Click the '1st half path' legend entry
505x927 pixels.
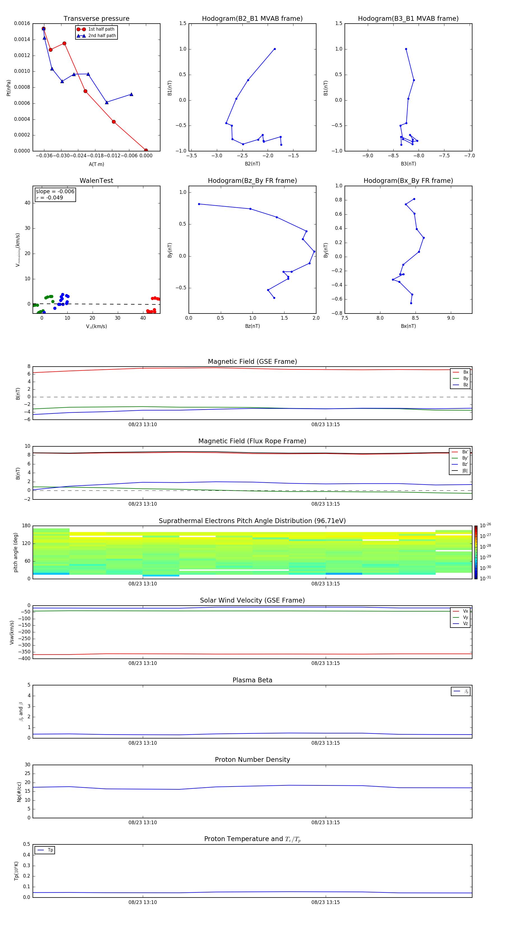click(96, 29)
